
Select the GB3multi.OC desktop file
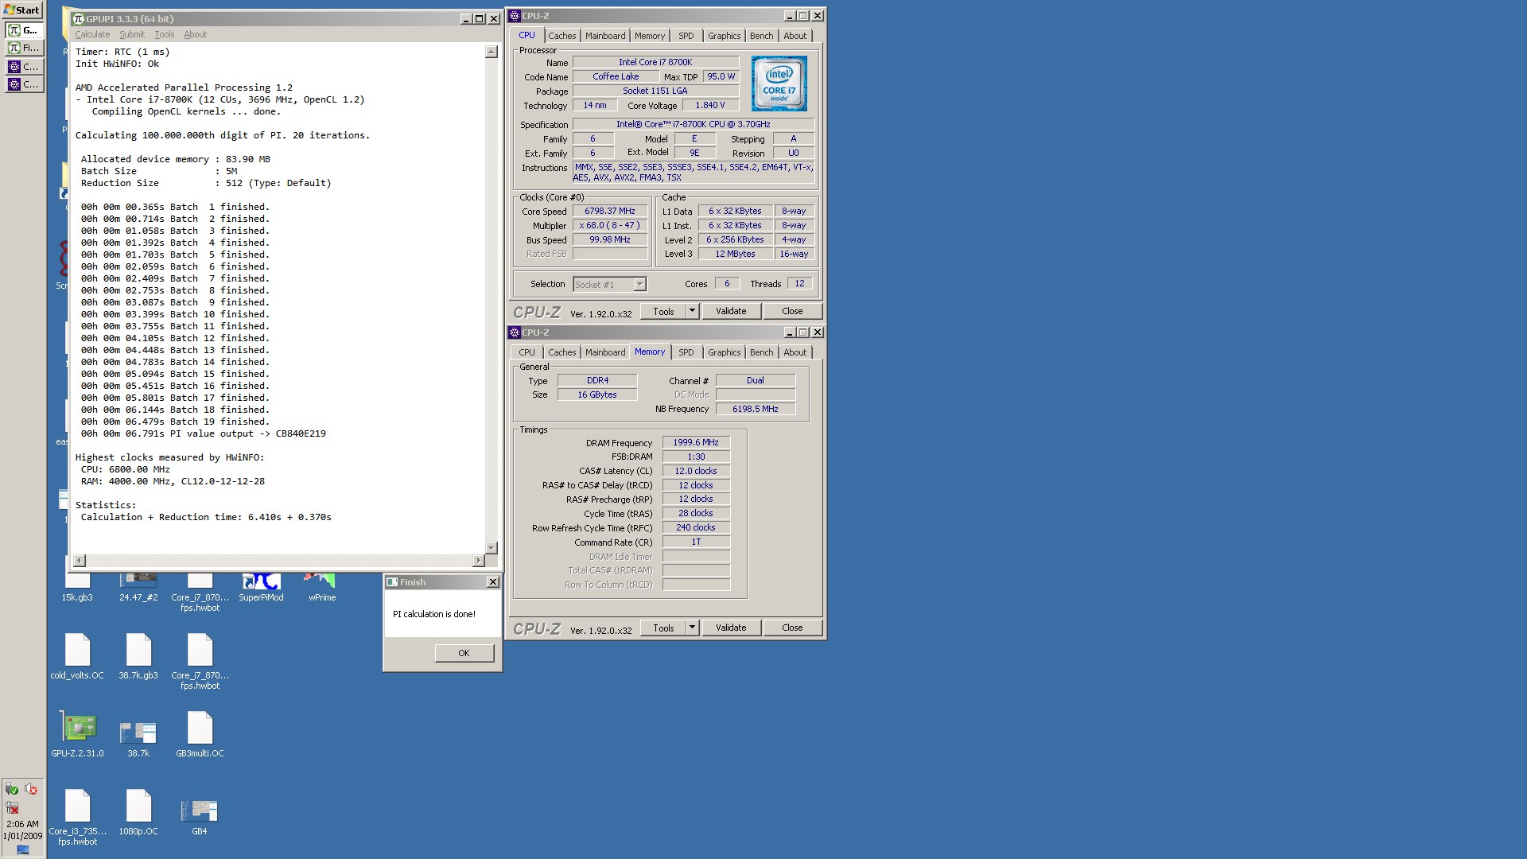pyautogui.click(x=200, y=733)
